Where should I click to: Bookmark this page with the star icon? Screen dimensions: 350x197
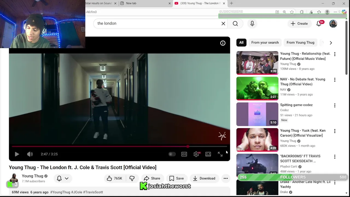coord(292,12)
